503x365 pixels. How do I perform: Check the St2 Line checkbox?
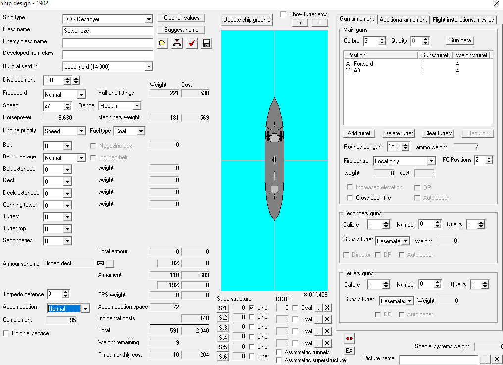252,317
